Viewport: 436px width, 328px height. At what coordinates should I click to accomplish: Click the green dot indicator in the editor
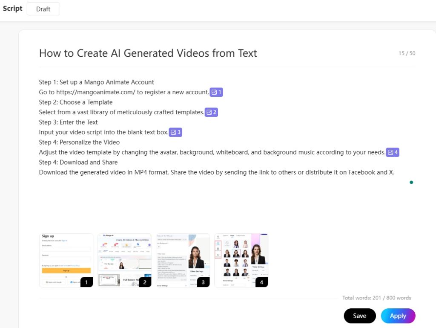pyautogui.click(x=411, y=182)
